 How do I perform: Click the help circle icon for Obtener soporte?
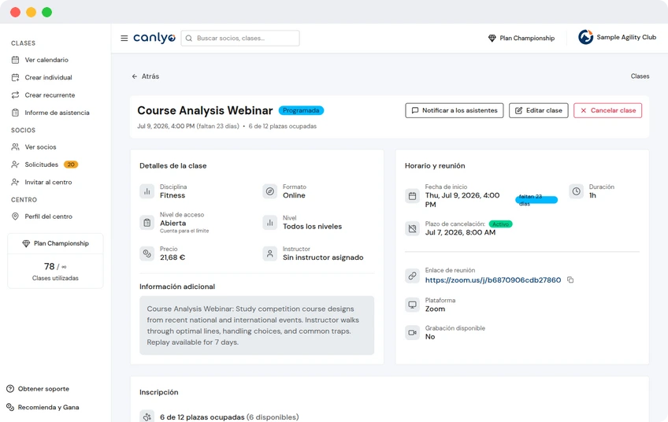tap(10, 389)
